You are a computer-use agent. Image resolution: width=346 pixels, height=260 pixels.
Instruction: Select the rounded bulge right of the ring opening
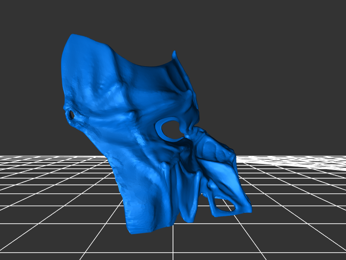coord(212,151)
